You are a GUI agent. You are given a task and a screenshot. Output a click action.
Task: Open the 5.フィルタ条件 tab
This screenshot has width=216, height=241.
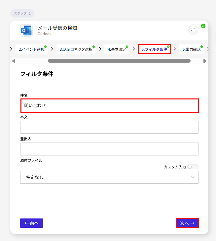[x=154, y=49]
